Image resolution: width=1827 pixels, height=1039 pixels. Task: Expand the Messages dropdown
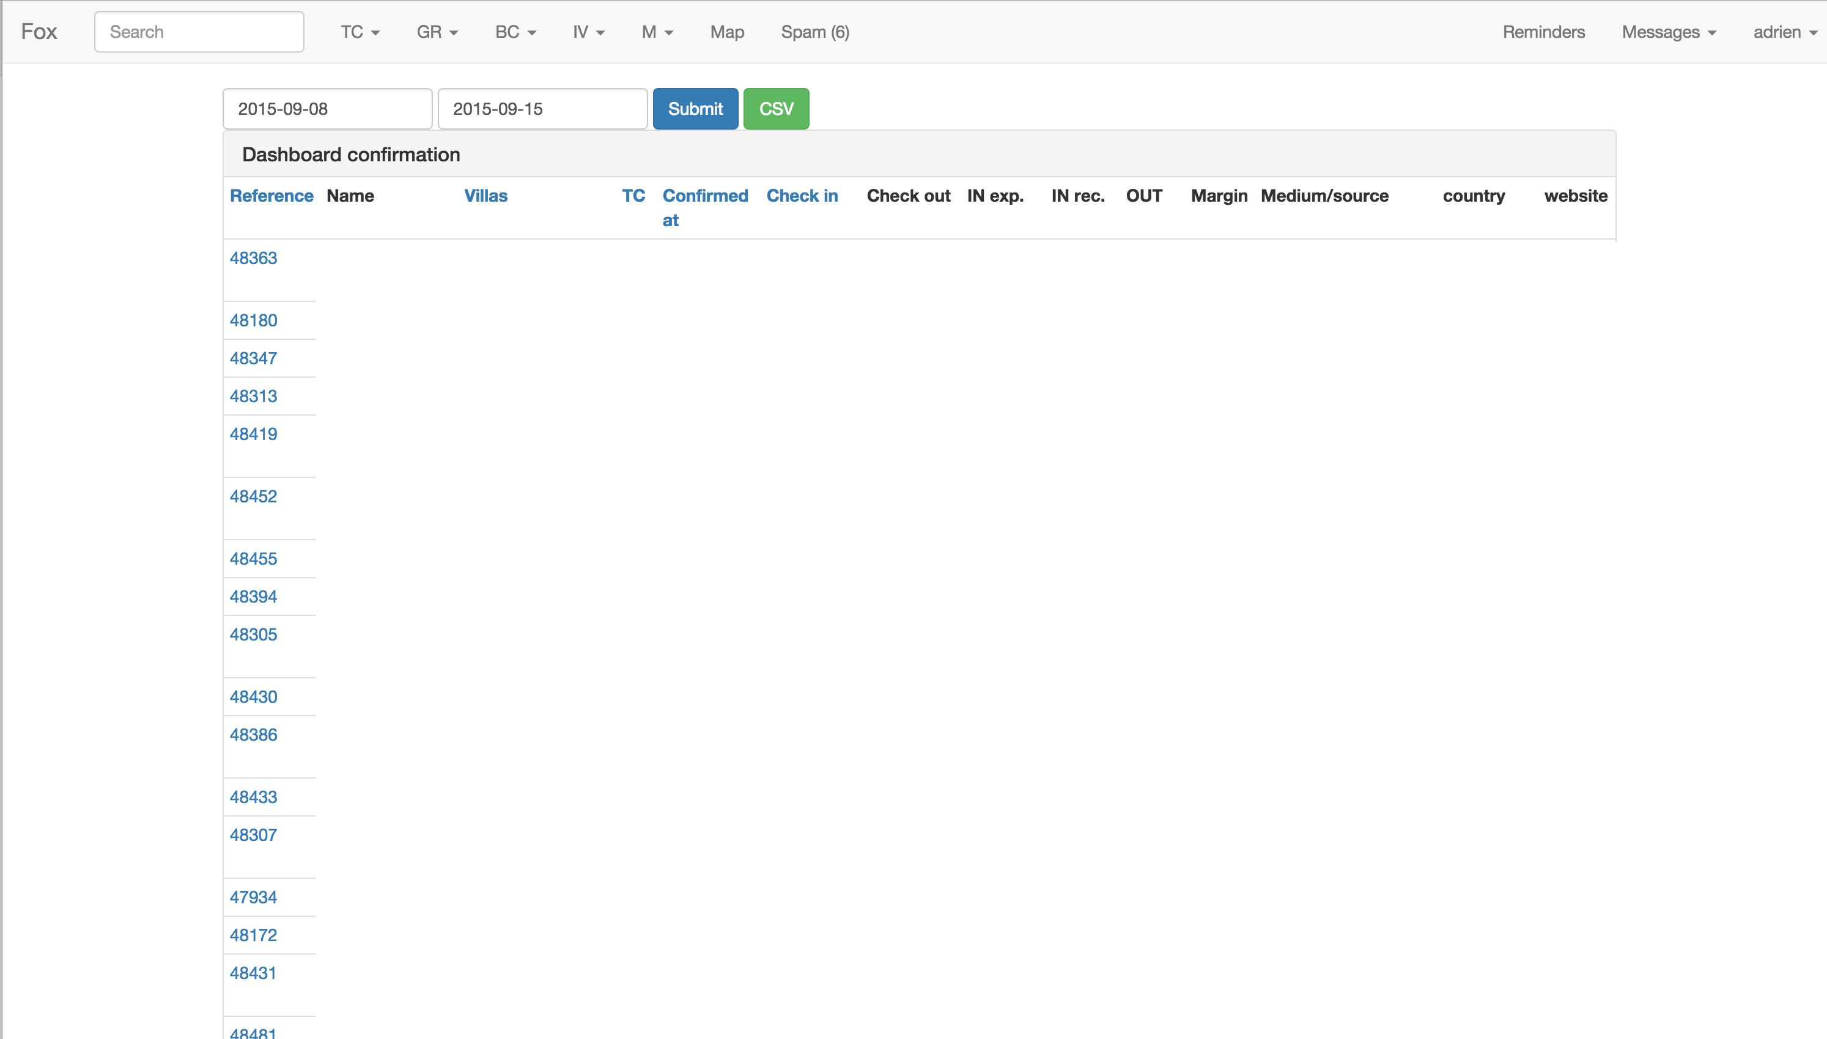point(1668,32)
